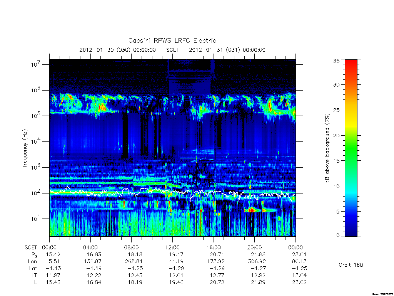This screenshot has height=296, width=394.
Task: Click the 08:00 time axis label
Action: tap(132, 247)
